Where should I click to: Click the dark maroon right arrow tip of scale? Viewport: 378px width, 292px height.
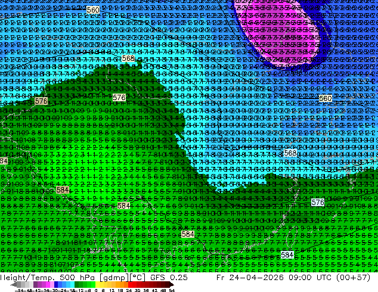point(172,285)
